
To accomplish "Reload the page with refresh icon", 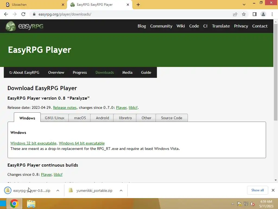I will pos(23,14).
